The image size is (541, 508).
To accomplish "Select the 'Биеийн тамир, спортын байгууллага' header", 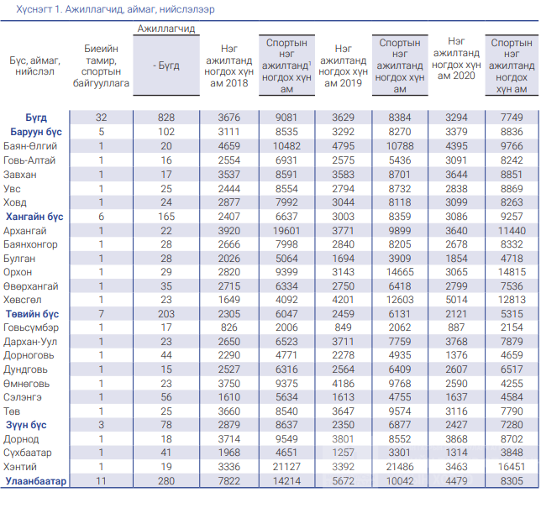I will click(x=101, y=65).
